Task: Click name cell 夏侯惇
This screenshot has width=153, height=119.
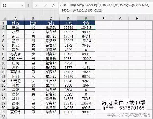Action: click(15, 112)
